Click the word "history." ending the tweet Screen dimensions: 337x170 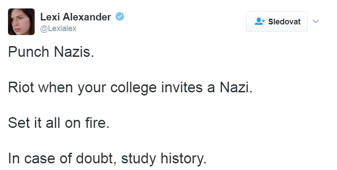(x=183, y=159)
